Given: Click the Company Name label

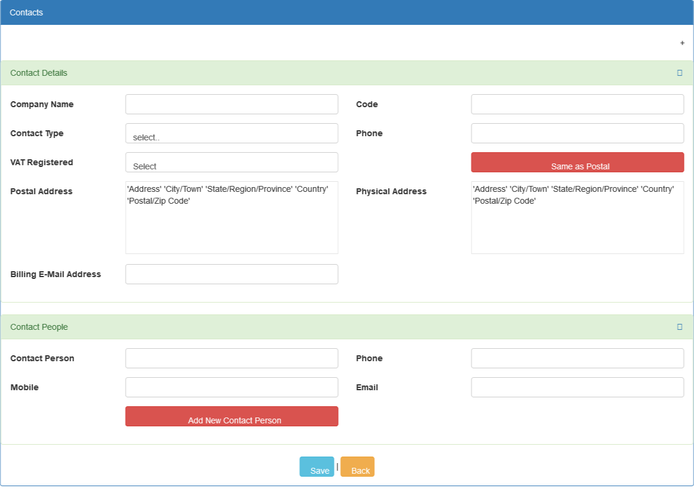Looking at the screenshot, I should [42, 104].
